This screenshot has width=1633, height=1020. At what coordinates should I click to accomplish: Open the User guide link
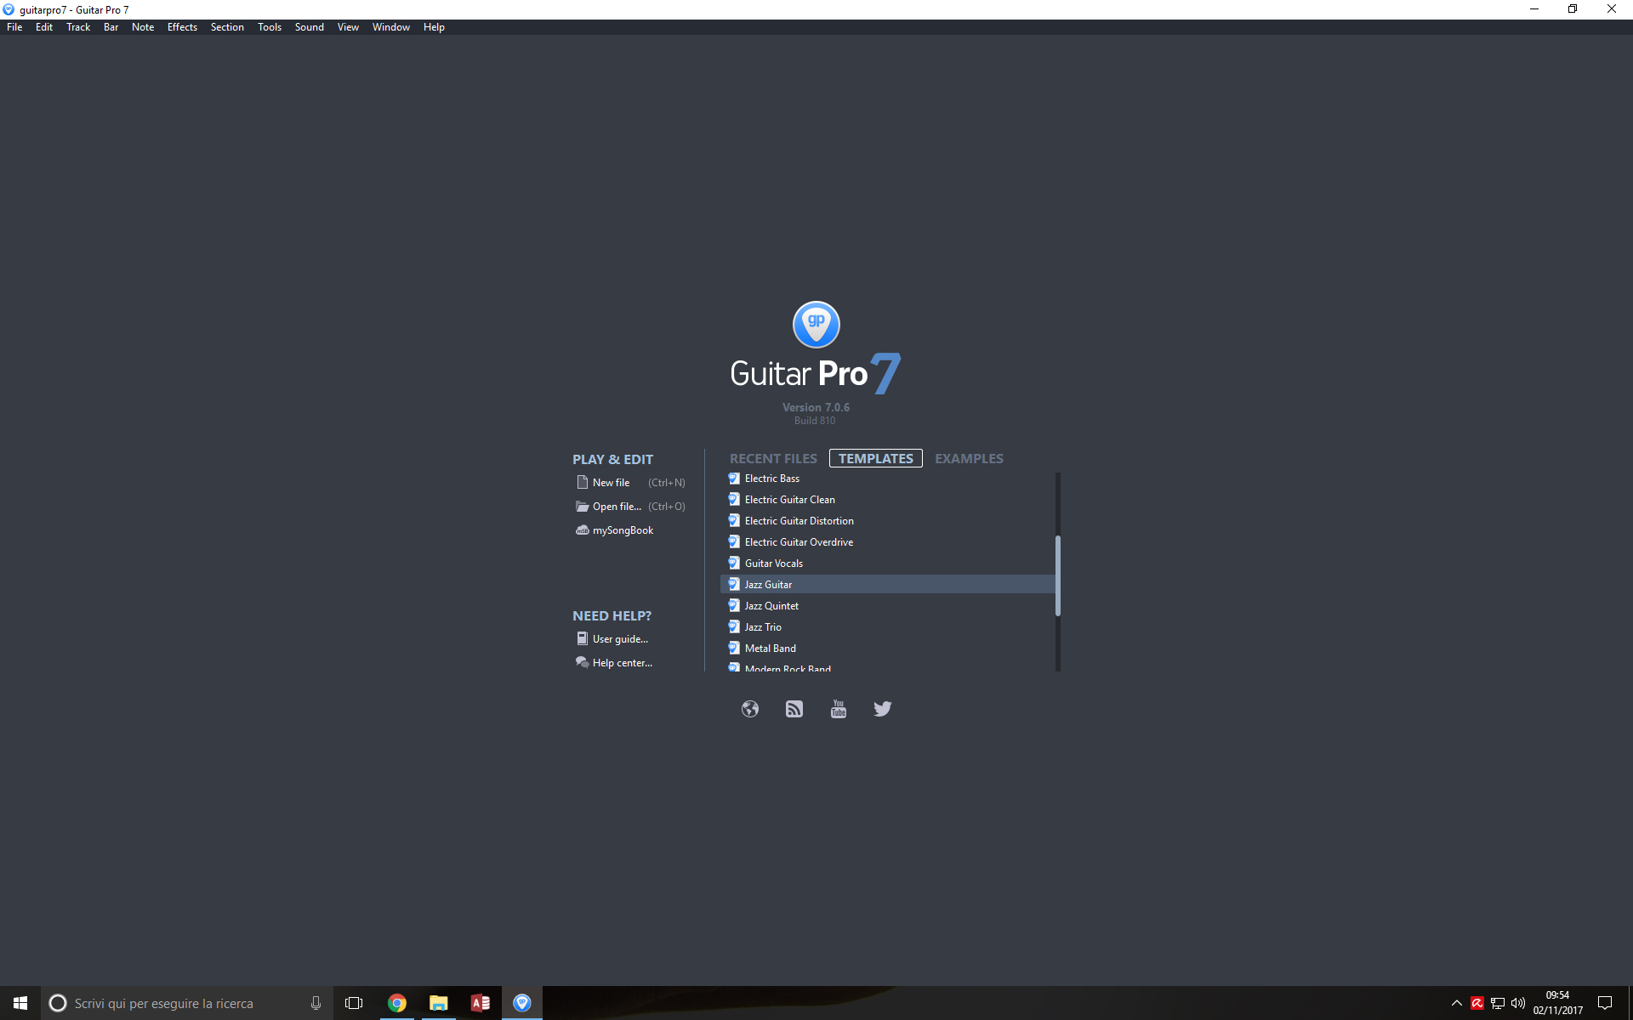[619, 639]
